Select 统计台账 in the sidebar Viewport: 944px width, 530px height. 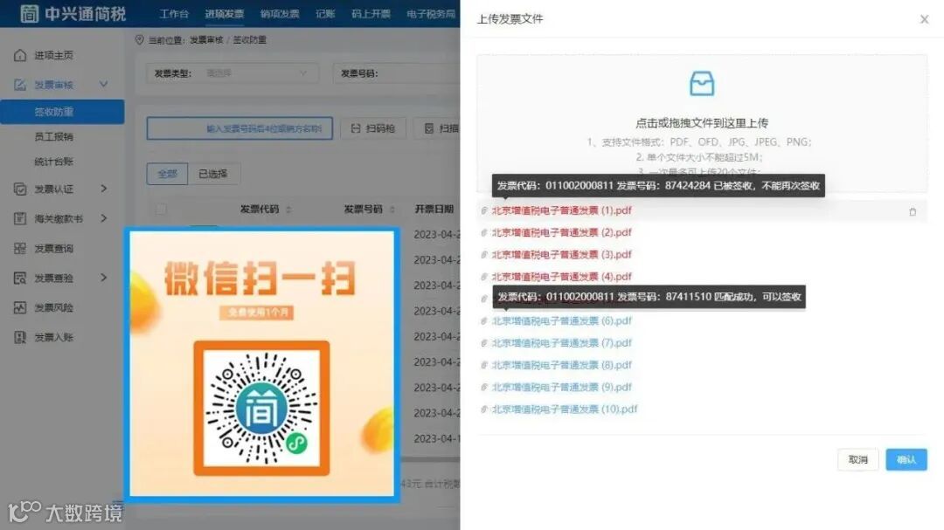(53, 162)
